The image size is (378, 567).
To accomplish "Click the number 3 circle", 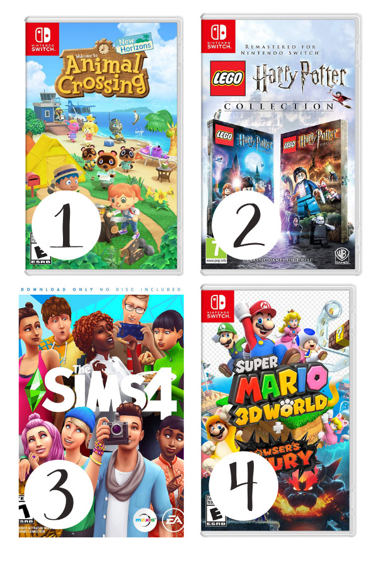I will pos(59,495).
